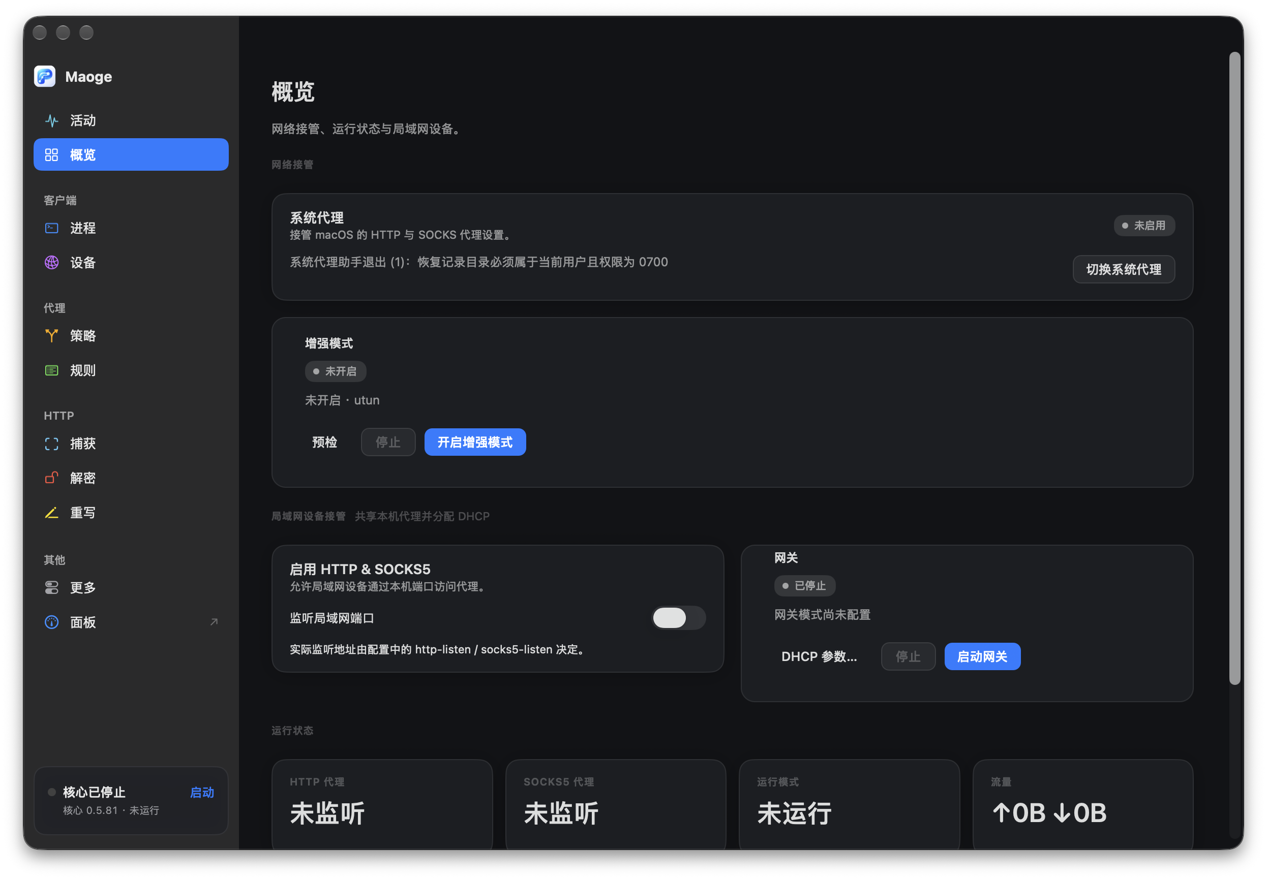The image size is (1267, 880).
Task: Click the Maoge app logo icon
Action: [x=45, y=76]
